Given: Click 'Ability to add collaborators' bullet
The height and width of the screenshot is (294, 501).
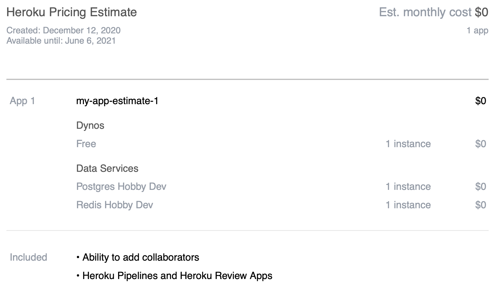Looking at the screenshot, I should pyautogui.click(x=138, y=257).
